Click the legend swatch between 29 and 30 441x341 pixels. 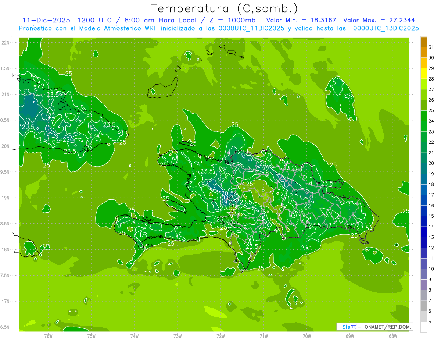pyautogui.click(x=424, y=63)
